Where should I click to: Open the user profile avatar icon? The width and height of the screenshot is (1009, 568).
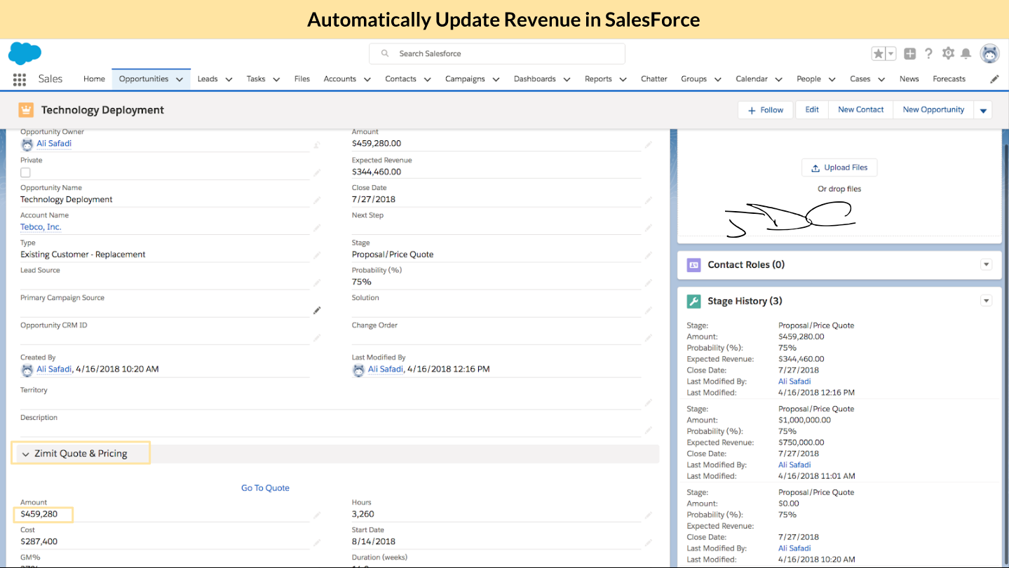pyautogui.click(x=989, y=53)
